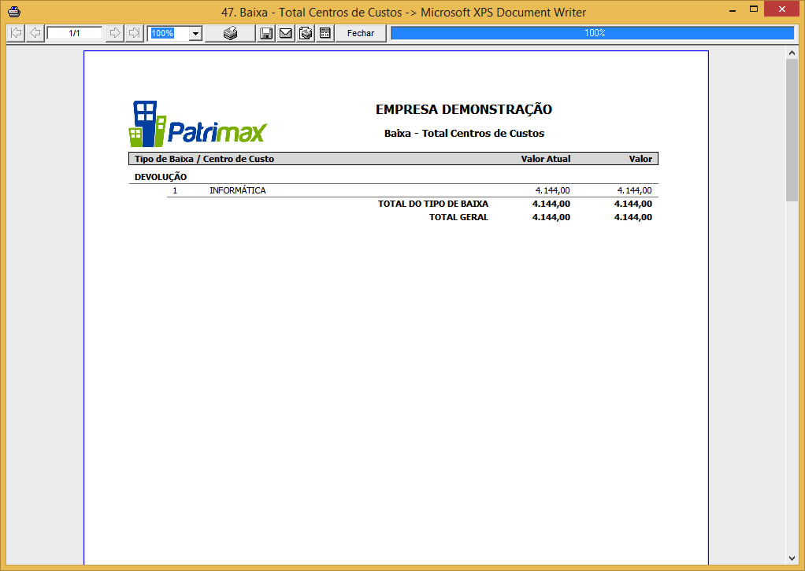Click the DEVOLUÇÃO group label
The width and height of the screenshot is (805, 571).
pyautogui.click(x=161, y=177)
